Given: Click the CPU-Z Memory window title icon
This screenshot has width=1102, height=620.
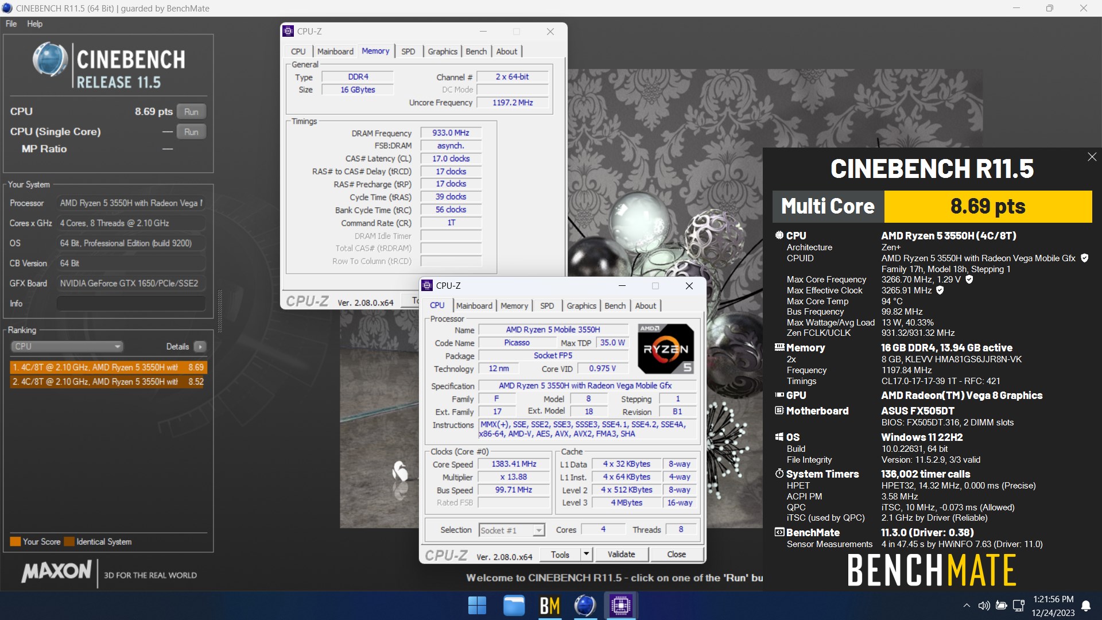Looking at the screenshot, I should (x=289, y=32).
